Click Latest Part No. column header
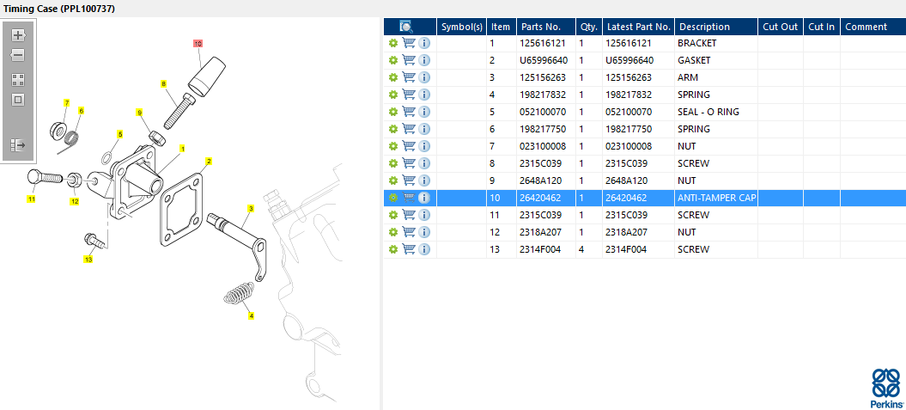This screenshot has height=410, width=906. point(638,27)
